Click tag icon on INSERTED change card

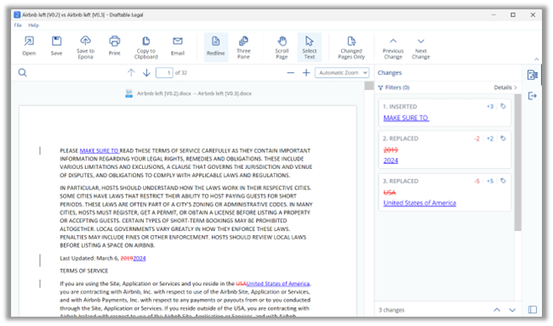coord(504,106)
